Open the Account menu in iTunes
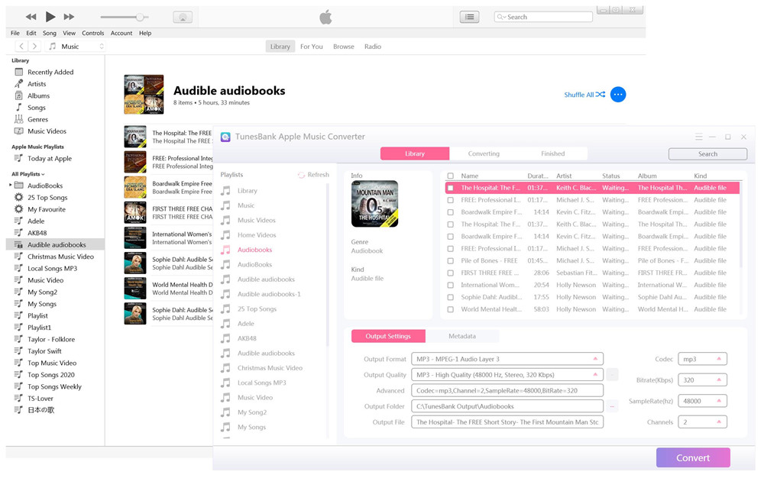 pos(121,33)
